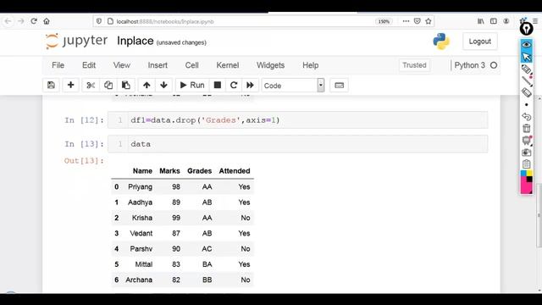Click the 150% zoom level indicator
This screenshot has height=305, width=542.
(384, 21)
